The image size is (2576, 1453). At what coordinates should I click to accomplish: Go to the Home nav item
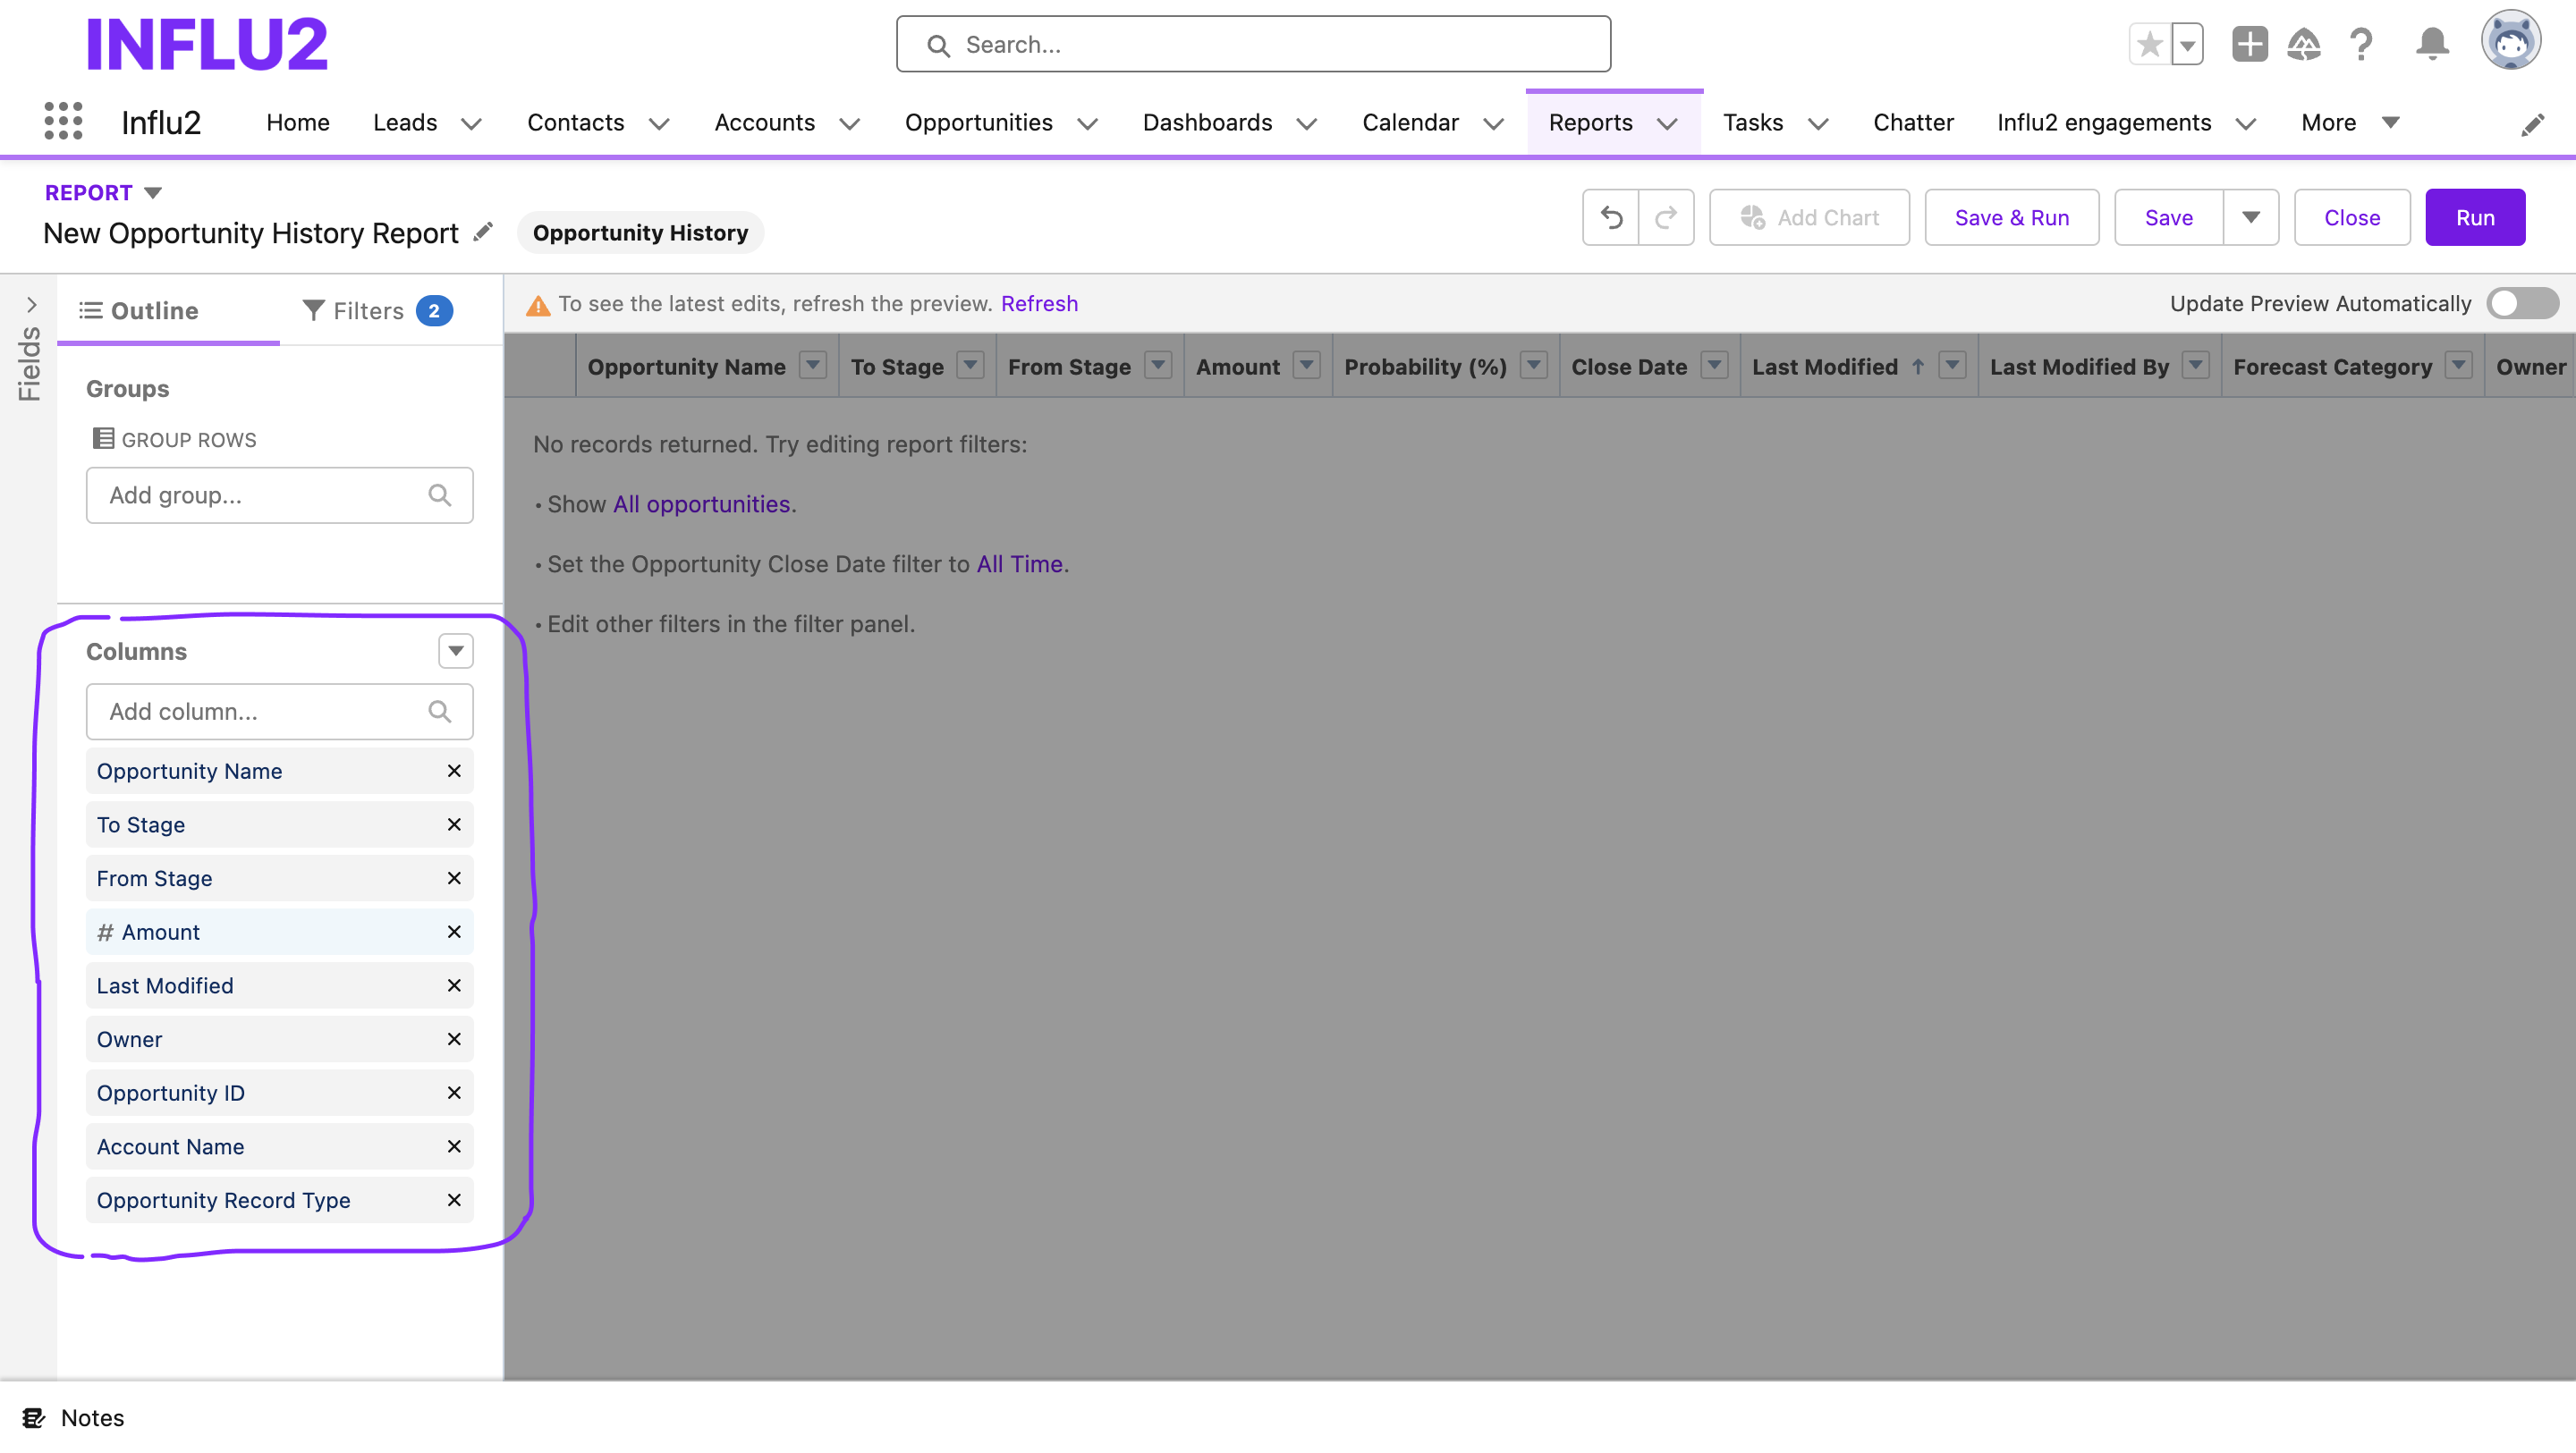(x=298, y=122)
